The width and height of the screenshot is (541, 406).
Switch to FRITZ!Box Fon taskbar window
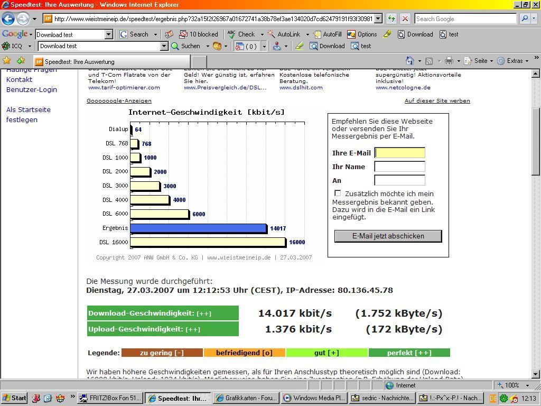click(x=110, y=398)
